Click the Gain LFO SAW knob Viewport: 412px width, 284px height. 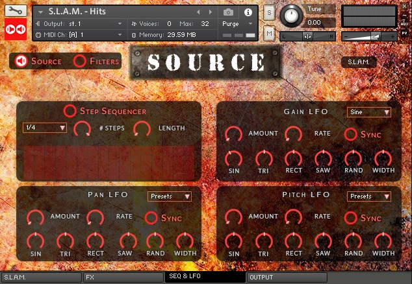(324, 159)
